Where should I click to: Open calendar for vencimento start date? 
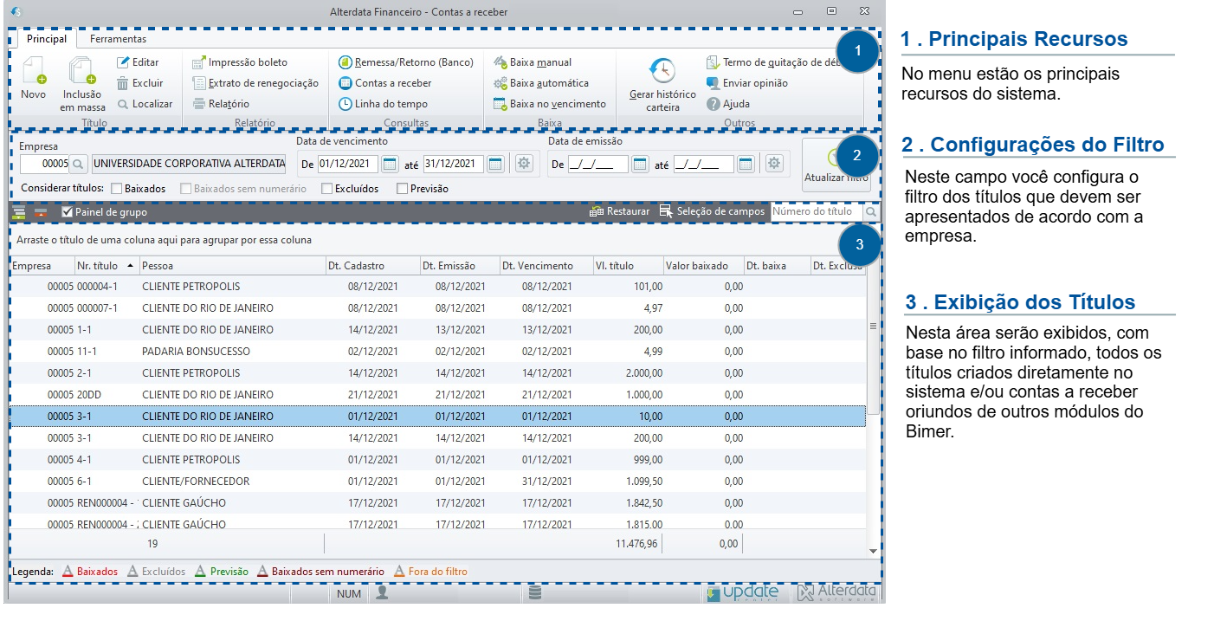pyautogui.click(x=390, y=164)
